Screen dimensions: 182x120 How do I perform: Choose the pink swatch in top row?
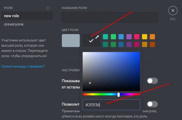[x=137, y=37]
